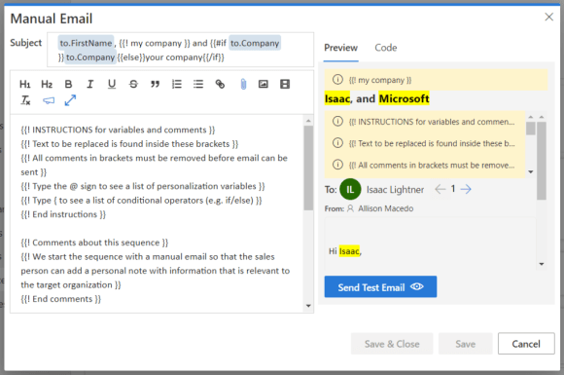Switch to the Code tab
This screenshot has width=564, height=375.
click(386, 48)
